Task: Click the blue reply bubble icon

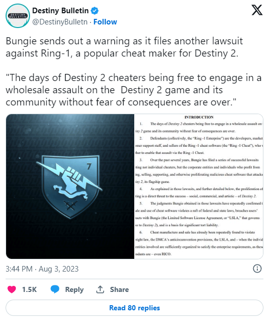Action: click(x=55, y=289)
